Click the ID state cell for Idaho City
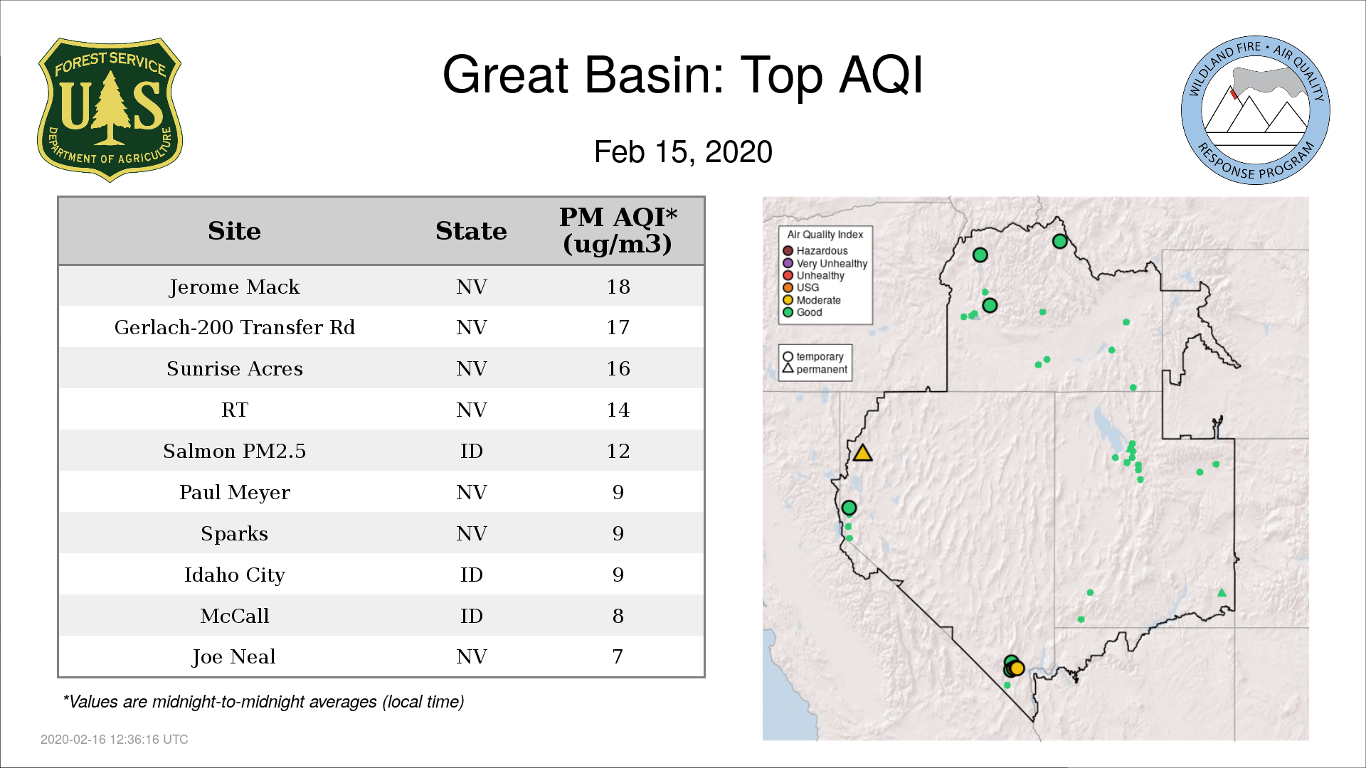The width and height of the screenshot is (1366, 768). pyautogui.click(x=471, y=575)
